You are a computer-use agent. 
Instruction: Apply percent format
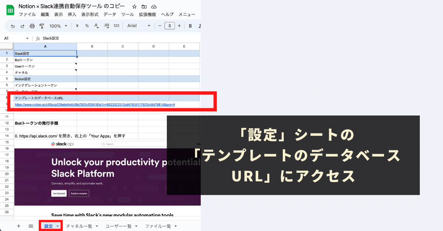pyautogui.click(x=87, y=26)
